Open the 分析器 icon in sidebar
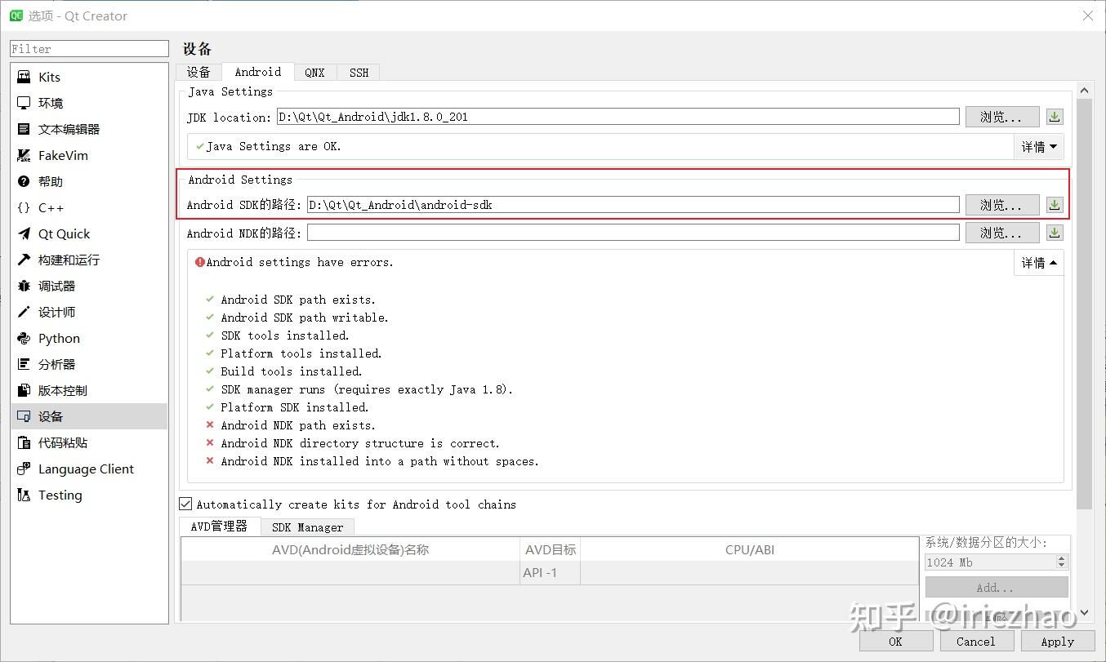 [24, 364]
